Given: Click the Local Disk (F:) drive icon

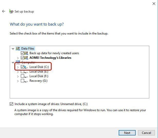Looking at the screenshot, I should click(x=26, y=76).
